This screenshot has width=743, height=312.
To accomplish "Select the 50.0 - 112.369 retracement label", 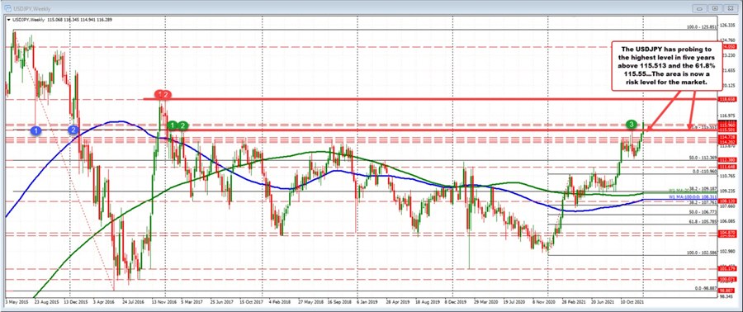I will point(703,158).
